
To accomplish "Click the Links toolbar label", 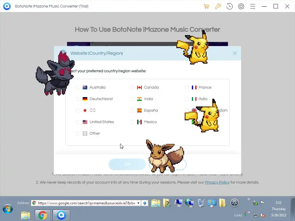I will point(238,215).
